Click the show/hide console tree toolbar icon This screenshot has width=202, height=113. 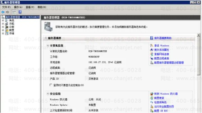coord(14,12)
